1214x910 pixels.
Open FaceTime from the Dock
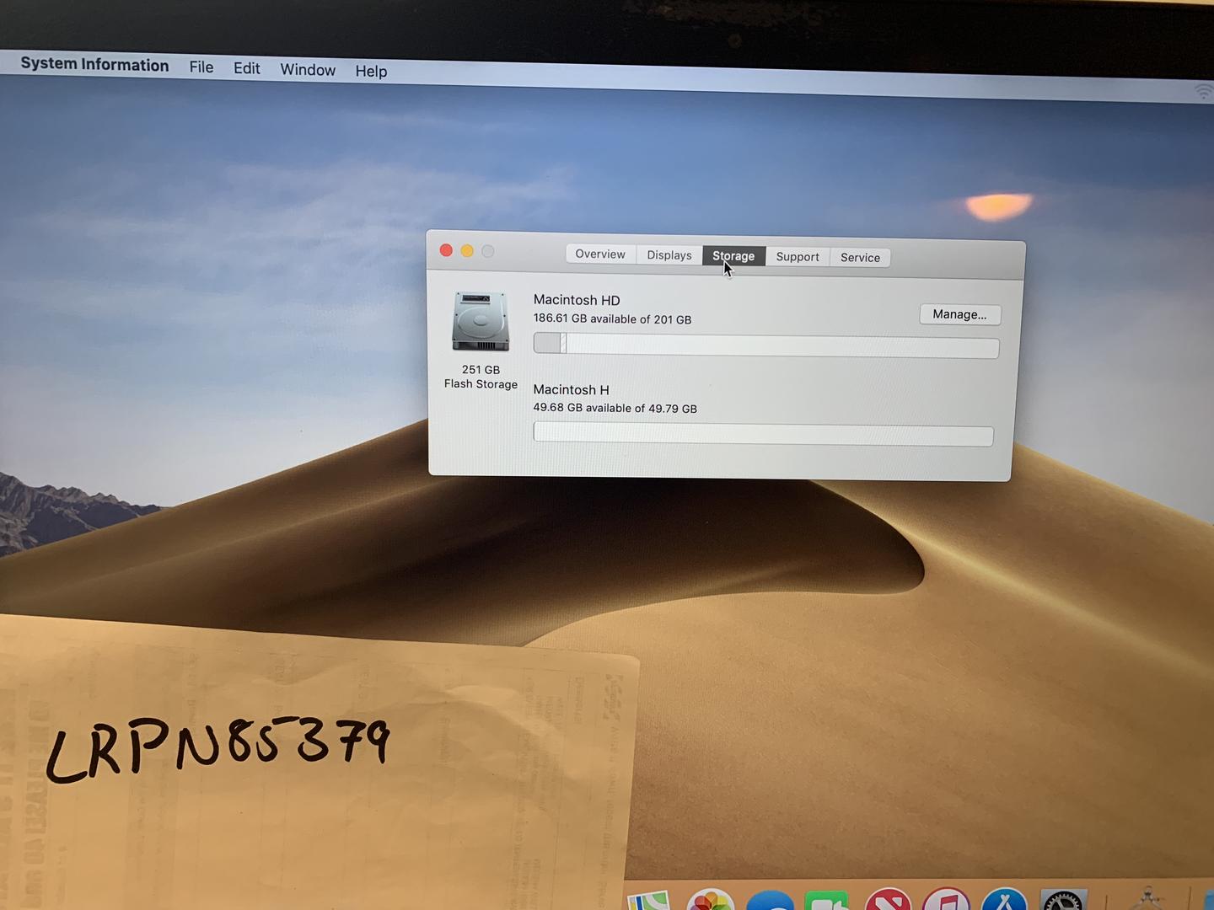827,900
